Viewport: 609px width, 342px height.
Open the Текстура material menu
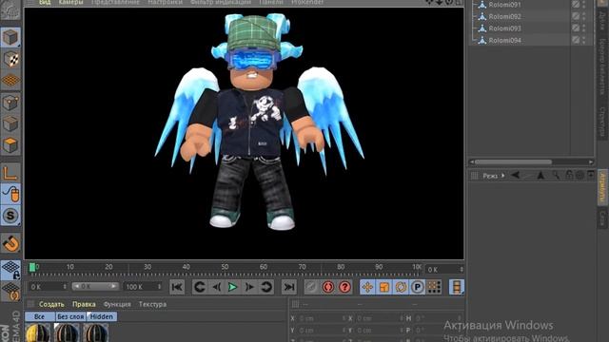click(x=152, y=304)
